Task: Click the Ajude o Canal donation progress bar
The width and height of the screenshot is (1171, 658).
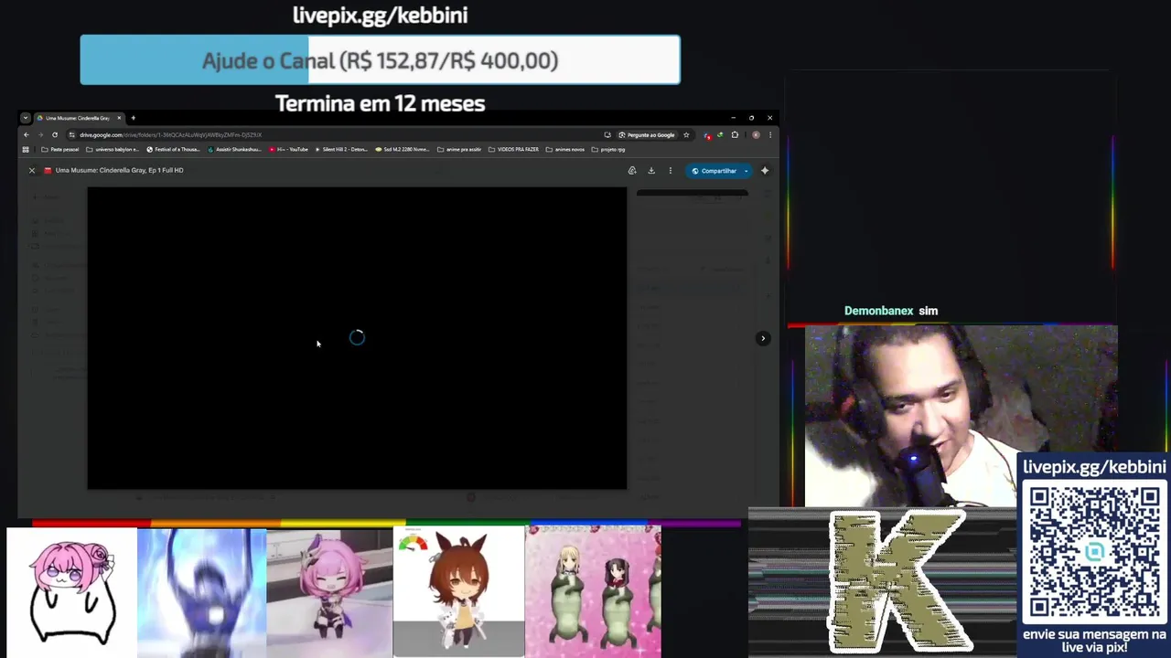Action: point(380,60)
